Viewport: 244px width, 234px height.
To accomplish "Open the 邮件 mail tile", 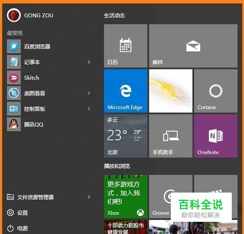I will coord(193,46).
